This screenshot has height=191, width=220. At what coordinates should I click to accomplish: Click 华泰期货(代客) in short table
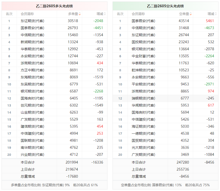tap(143, 63)
